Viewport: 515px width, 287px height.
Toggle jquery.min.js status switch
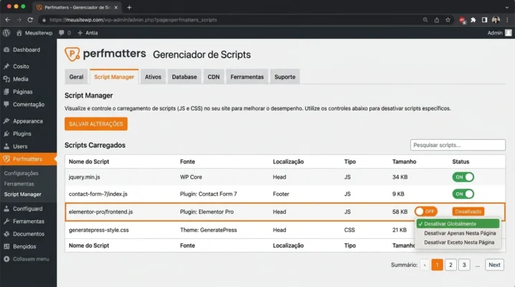click(463, 177)
